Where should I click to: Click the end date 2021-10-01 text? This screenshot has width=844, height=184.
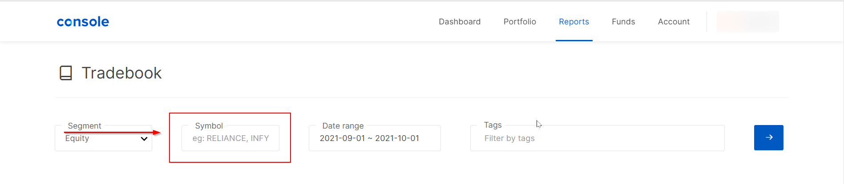tap(397, 138)
